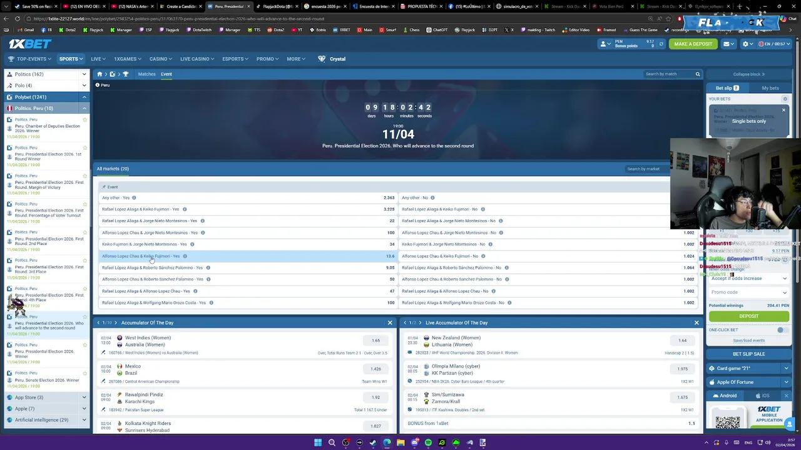This screenshot has width=801, height=450.
Task: Open Windows Start button in taskbar
Action: [318, 442]
